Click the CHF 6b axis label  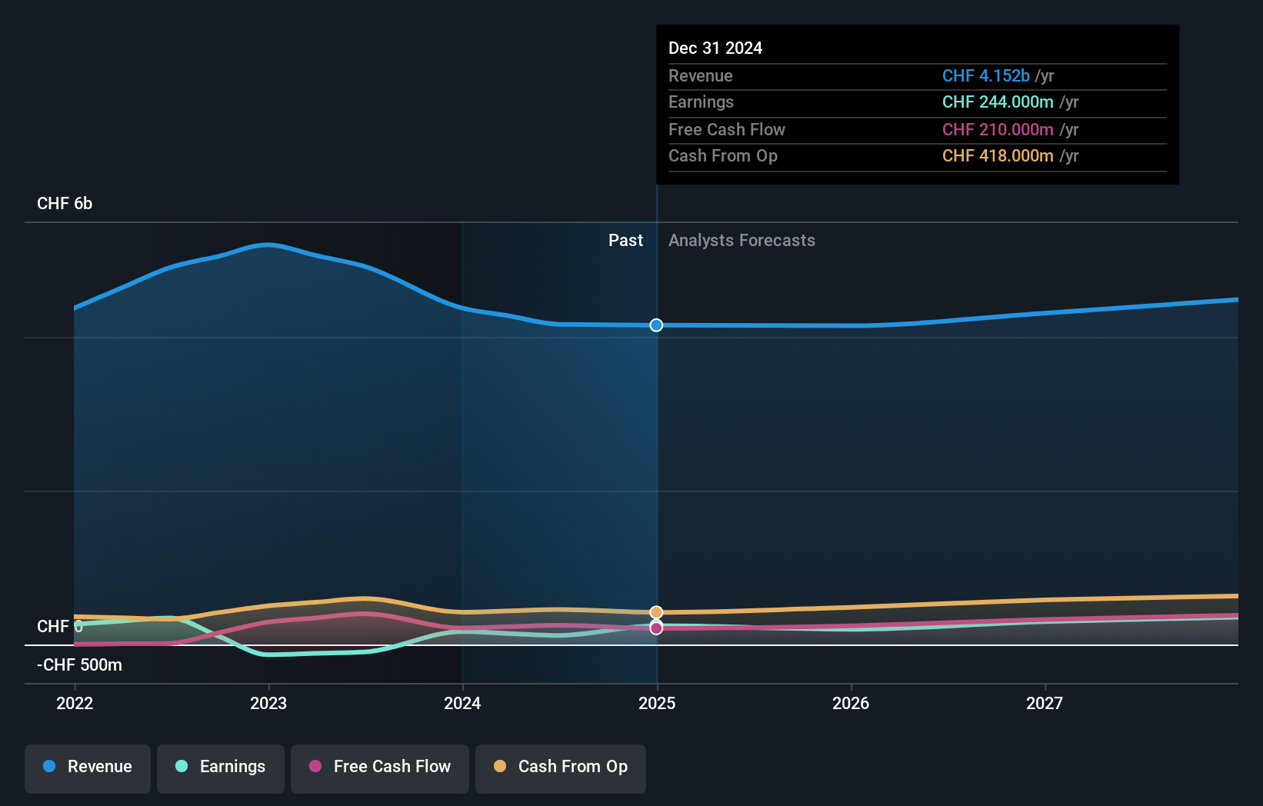pyautogui.click(x=65, y=204)
